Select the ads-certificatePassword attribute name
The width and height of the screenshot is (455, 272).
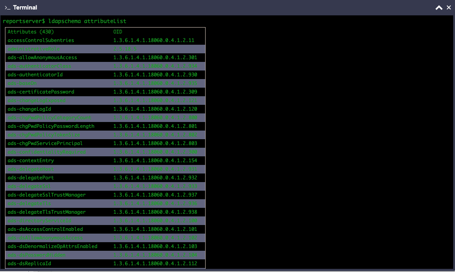pyautogui.click(x=41, y=92)
